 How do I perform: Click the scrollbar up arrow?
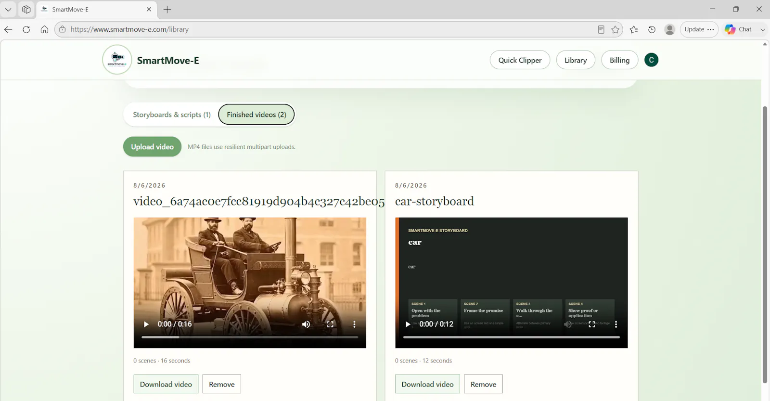pos(765,44)
